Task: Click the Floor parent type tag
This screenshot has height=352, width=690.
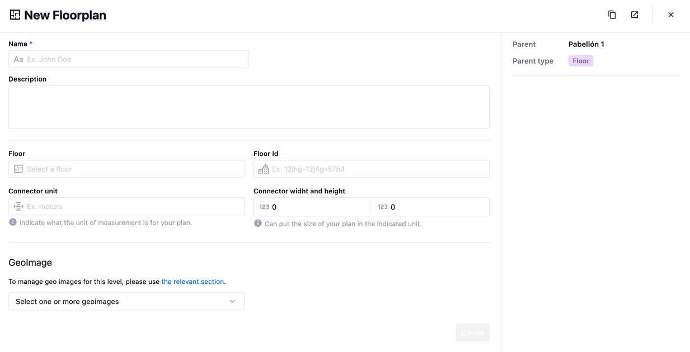Action: pos(580,61)
